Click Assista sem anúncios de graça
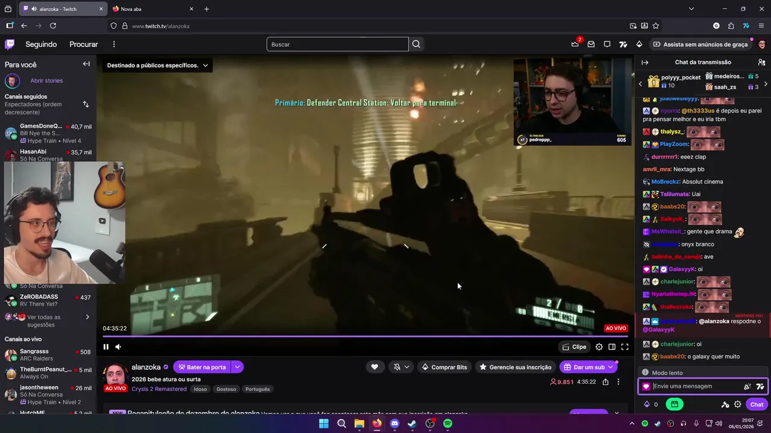The height and width of the screenshot is (433, 771). pyautogui.click(x=701, y=44)
